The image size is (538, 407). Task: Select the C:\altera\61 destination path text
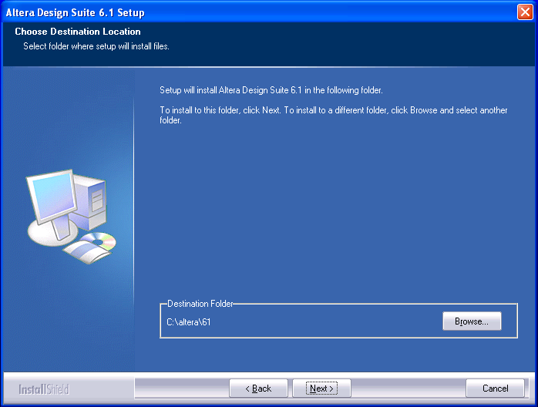tap(189, 322)
